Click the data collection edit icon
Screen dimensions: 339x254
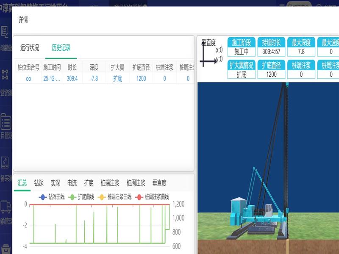5,163
